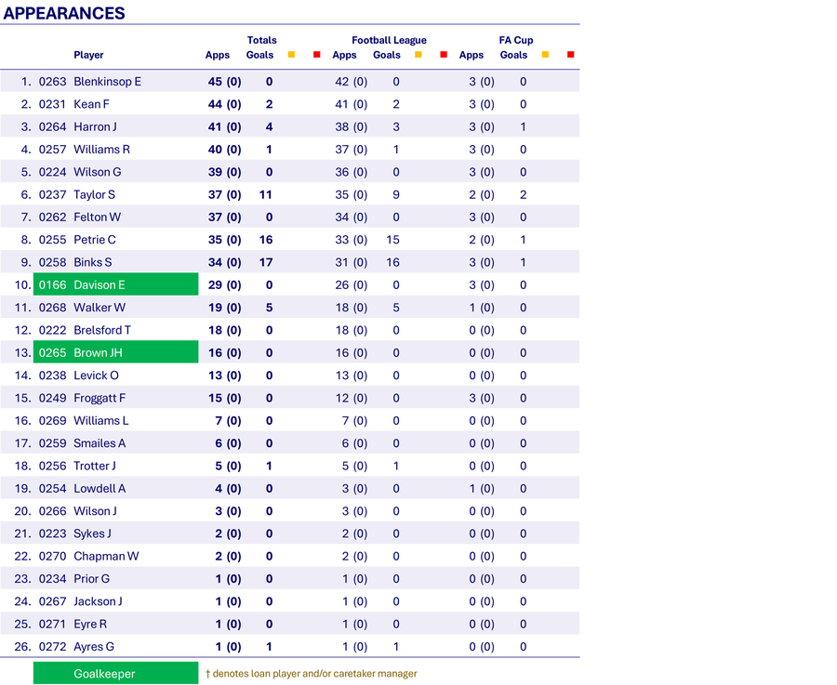
Task: Click the Apps header under FA Cup
Action: click(x=472, y=55)
